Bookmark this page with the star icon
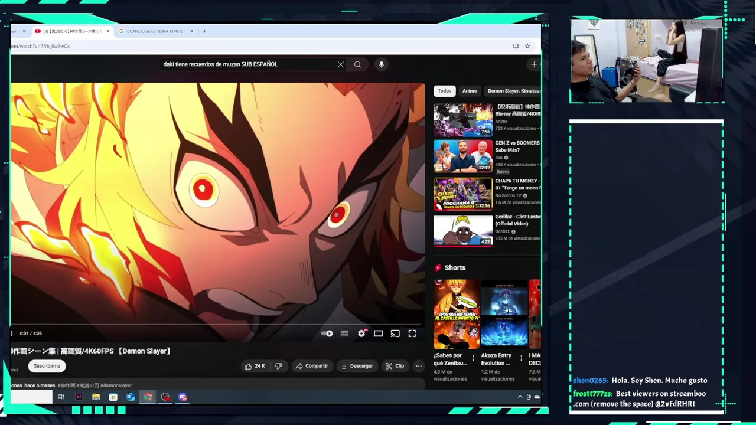Viewport: 756px width, 425px height. point(527,46)
